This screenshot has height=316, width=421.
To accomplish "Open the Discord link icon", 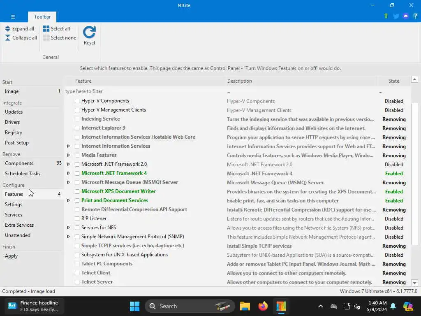I will pos(406,16).
